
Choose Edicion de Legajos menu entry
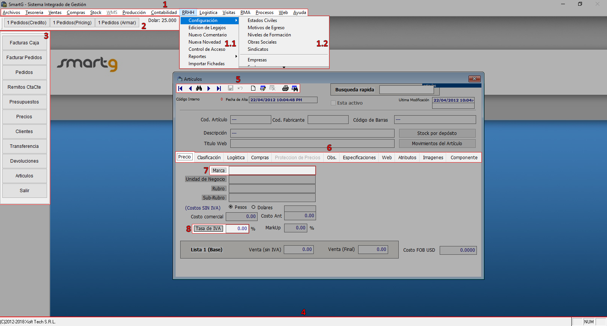[207, 28]
